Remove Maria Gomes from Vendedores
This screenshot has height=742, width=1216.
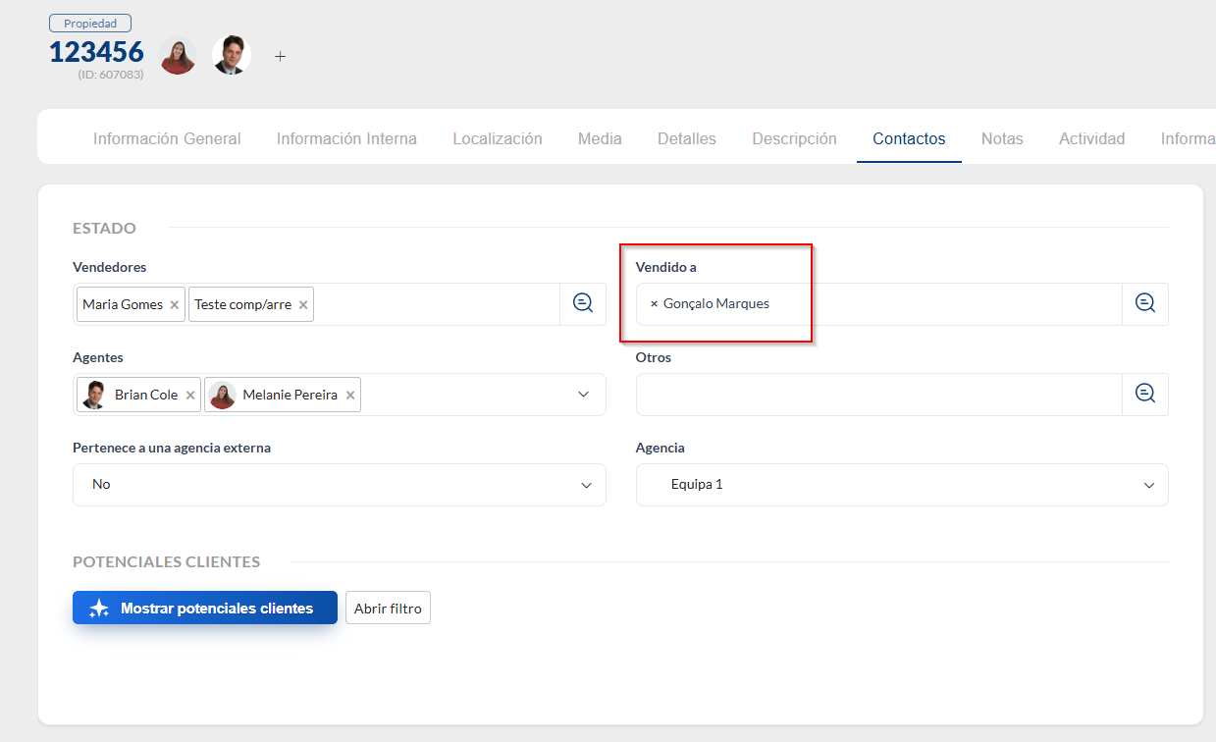click(174, 305)
